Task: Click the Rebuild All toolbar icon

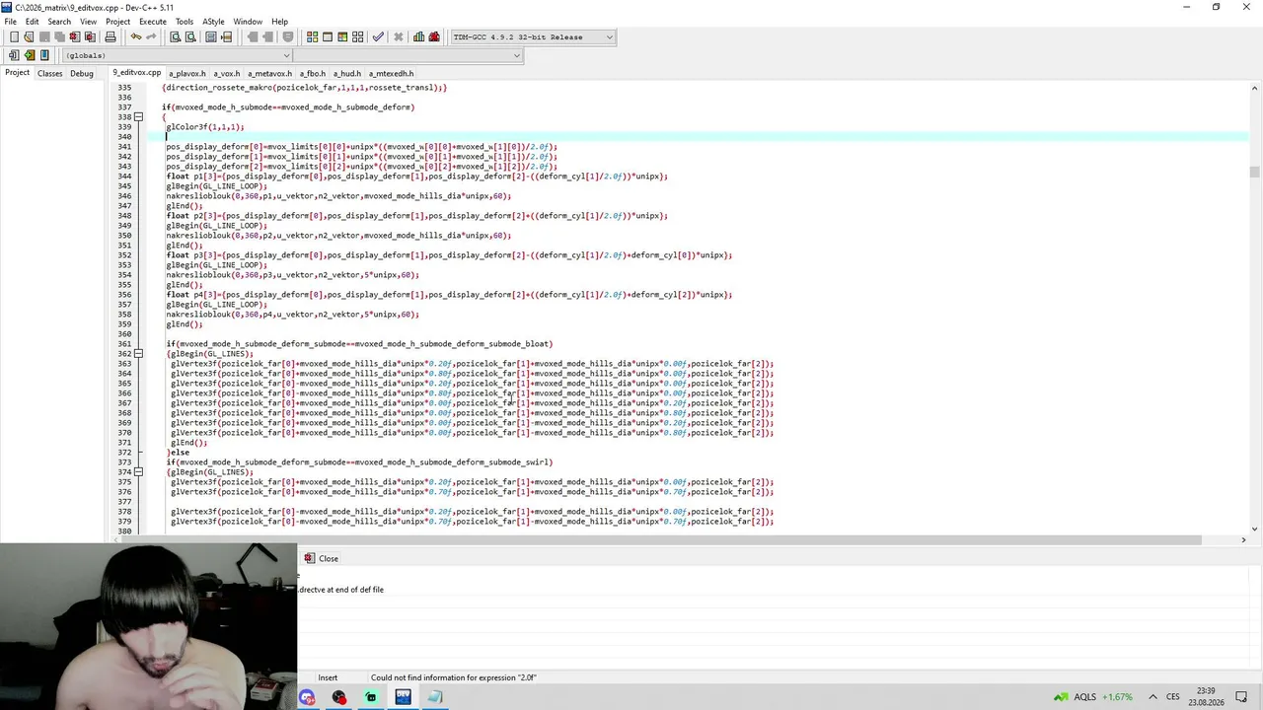Action: pos(358,37)
